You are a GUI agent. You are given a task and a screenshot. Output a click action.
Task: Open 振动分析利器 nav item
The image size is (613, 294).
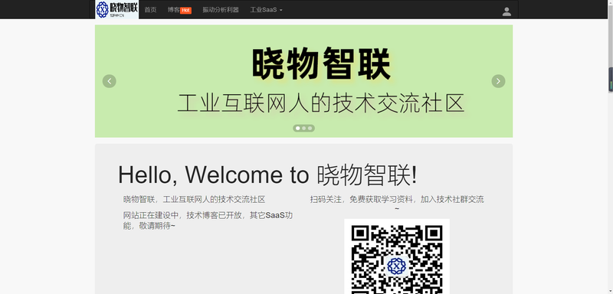221,10
